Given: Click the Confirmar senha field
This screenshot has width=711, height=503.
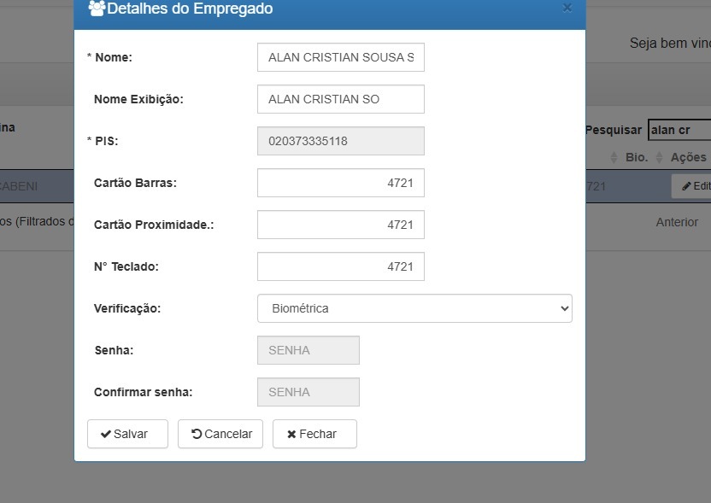Looking at the screenshot, I should point(308,392).
